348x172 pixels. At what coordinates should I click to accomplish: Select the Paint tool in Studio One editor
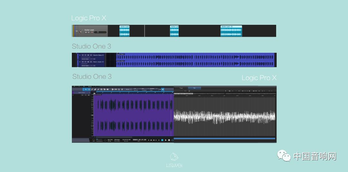click(x=98, y=90)
